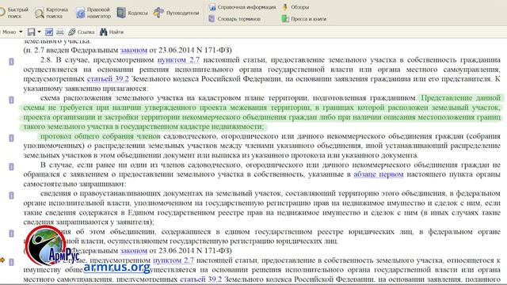
Task: Open the Меню dropdown
Action: pyautogui.click(x=12, y=32)
